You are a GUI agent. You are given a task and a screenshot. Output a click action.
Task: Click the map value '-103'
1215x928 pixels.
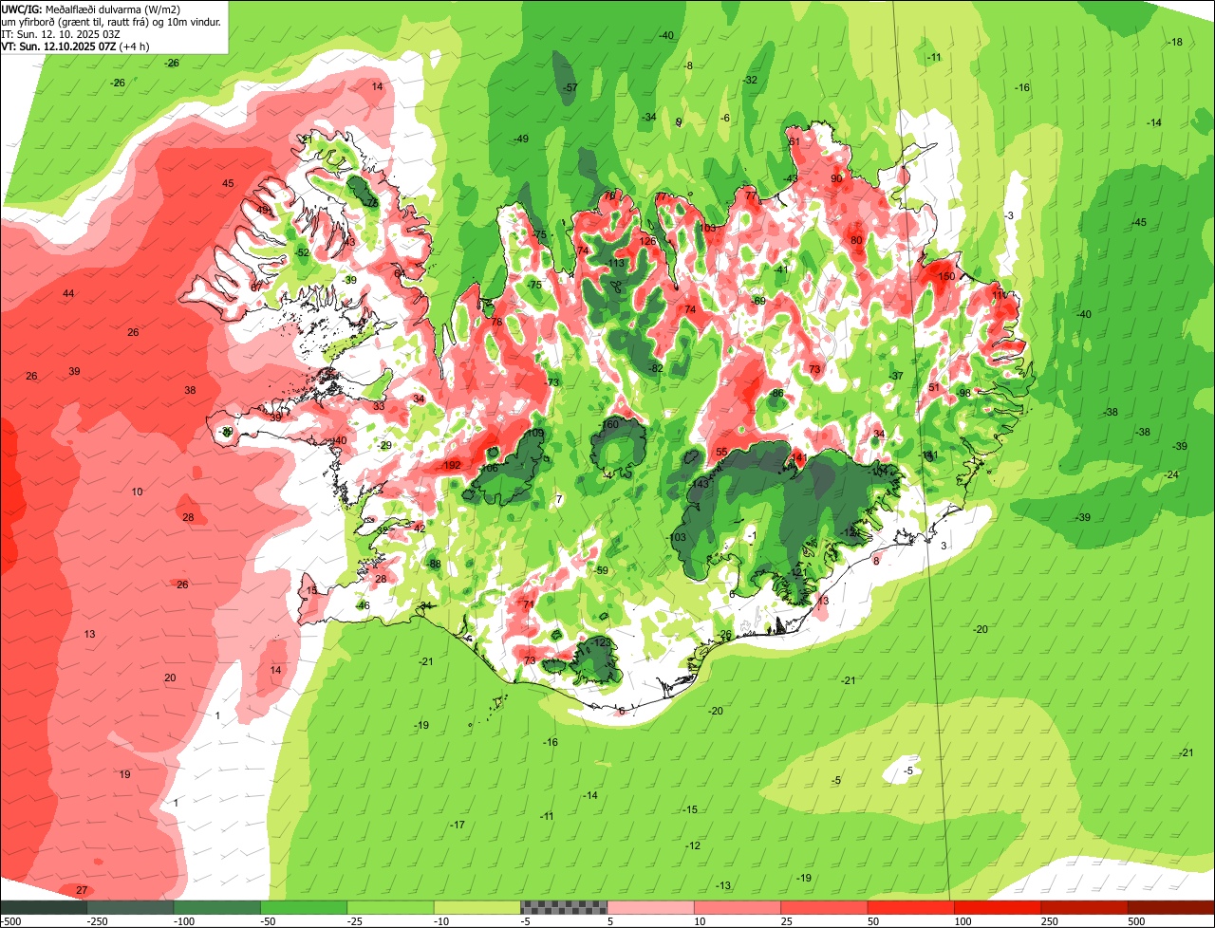(676, 538)
